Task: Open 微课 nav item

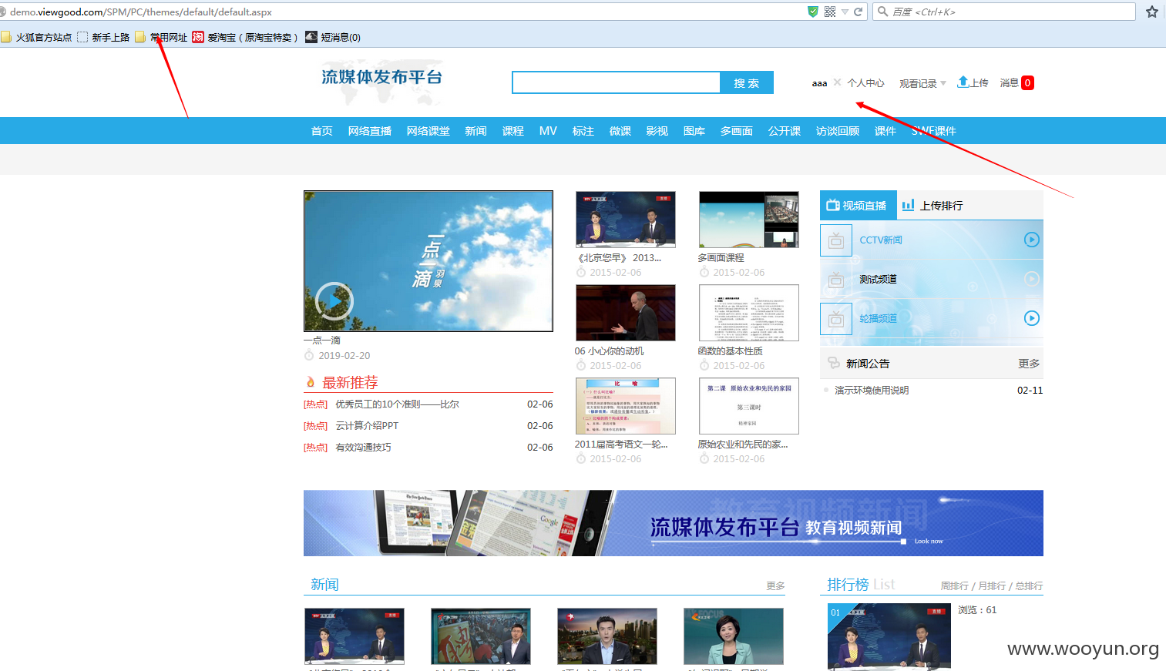Action: [620, 131]
